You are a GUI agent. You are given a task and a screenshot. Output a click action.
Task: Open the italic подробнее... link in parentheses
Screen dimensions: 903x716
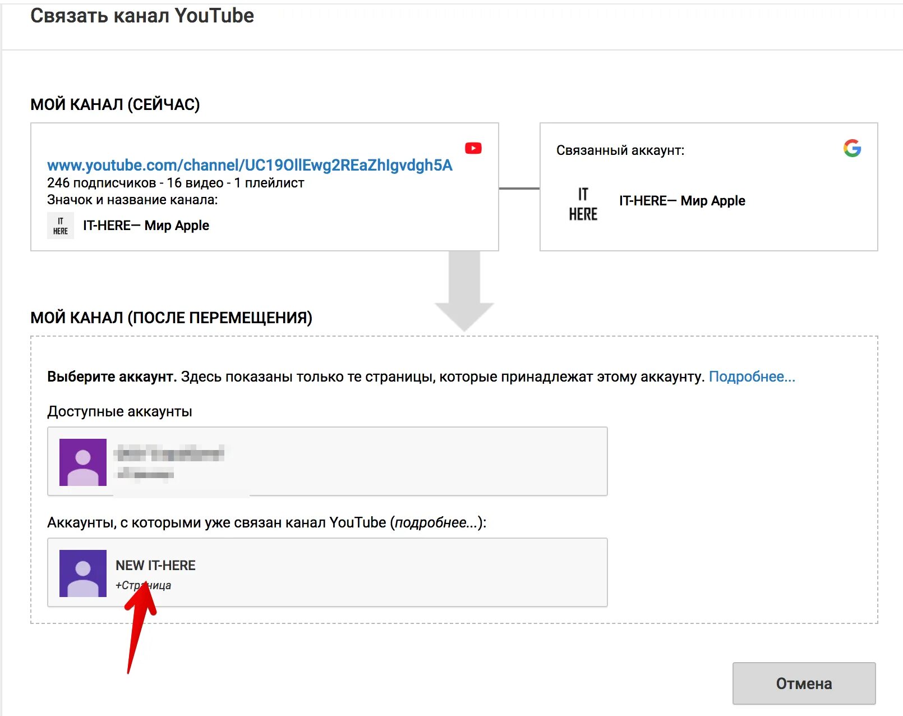[436, 522]
